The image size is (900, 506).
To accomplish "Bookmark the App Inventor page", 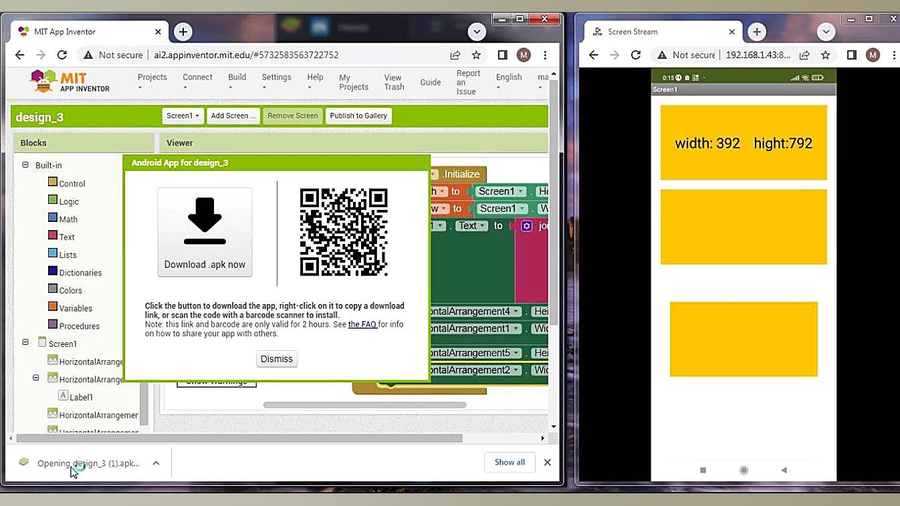I will [476, 55].
